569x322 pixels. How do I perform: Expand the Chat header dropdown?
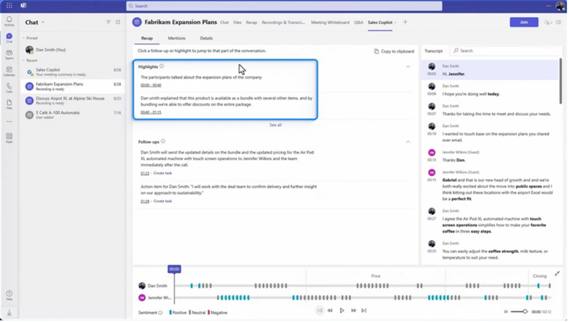pos(43,22)
